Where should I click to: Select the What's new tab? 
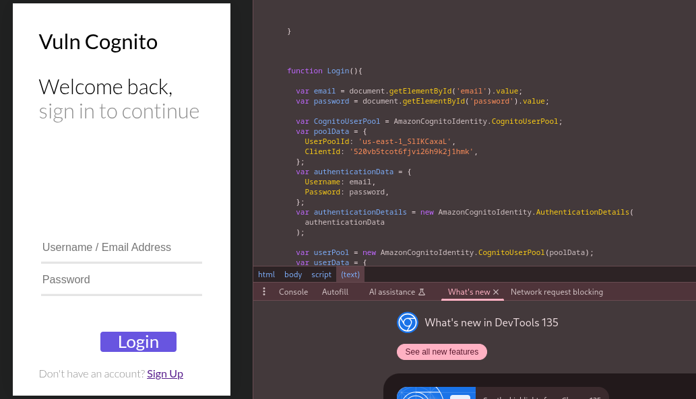coord(469,292)
